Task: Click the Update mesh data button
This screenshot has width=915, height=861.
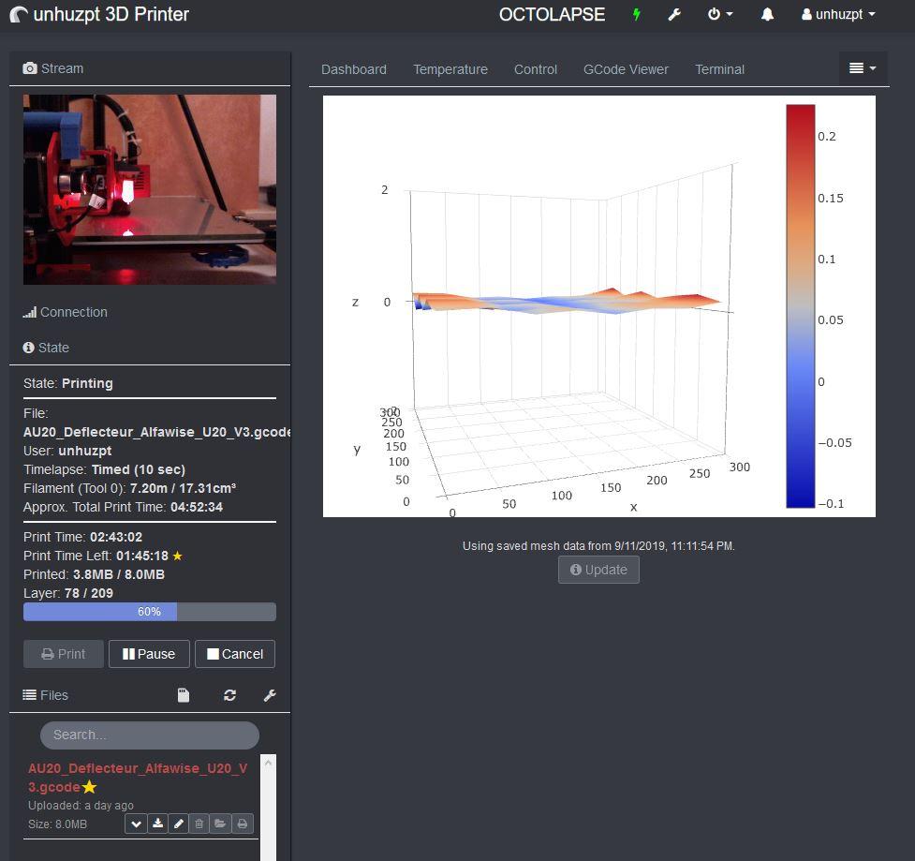Action: click(x=598, y=570)
